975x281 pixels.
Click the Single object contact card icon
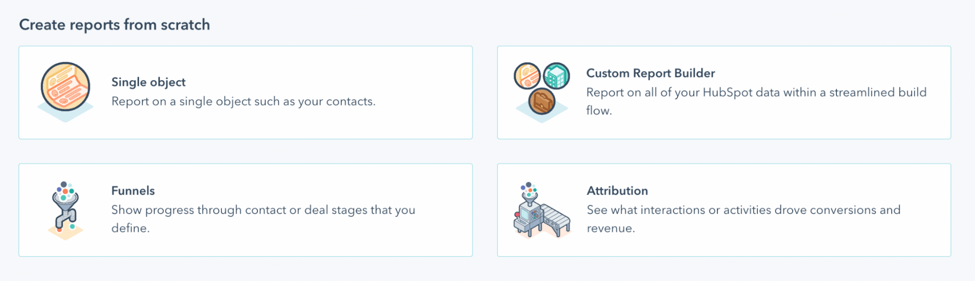(x=65, y=91)
